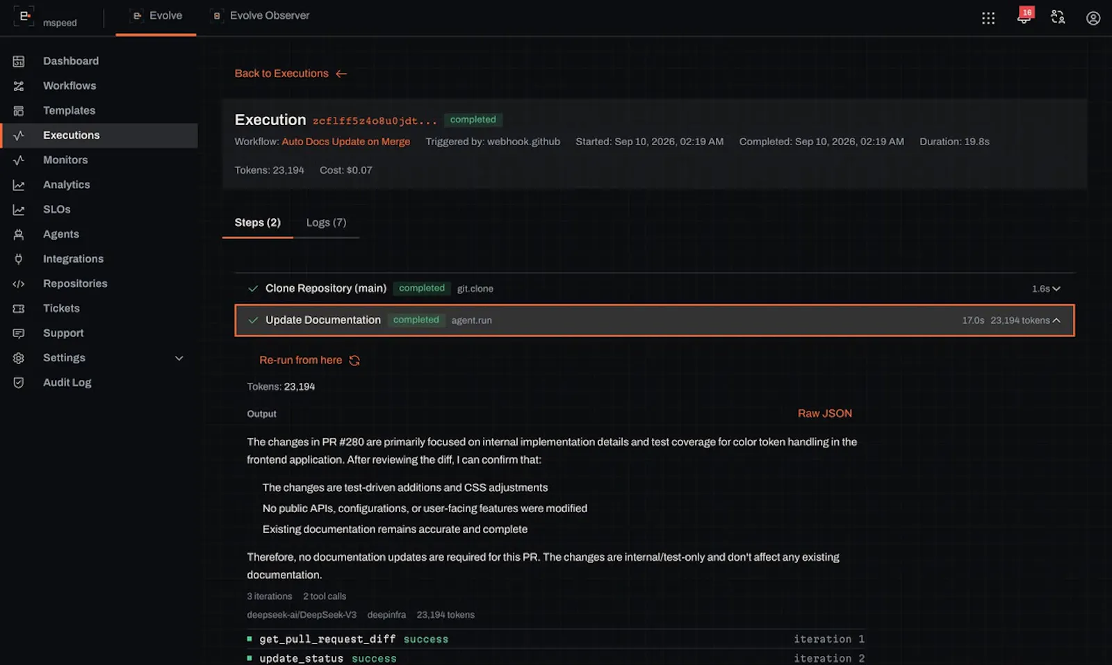Image resolution: width=1112 pixels, height=665 pixels.
Task: Click Re-run from here link
Action: (301, 361)
